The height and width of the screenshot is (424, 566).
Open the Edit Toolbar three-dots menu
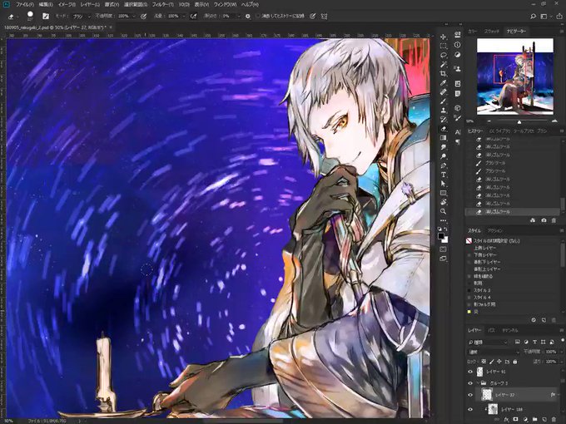tap(444, 220)
